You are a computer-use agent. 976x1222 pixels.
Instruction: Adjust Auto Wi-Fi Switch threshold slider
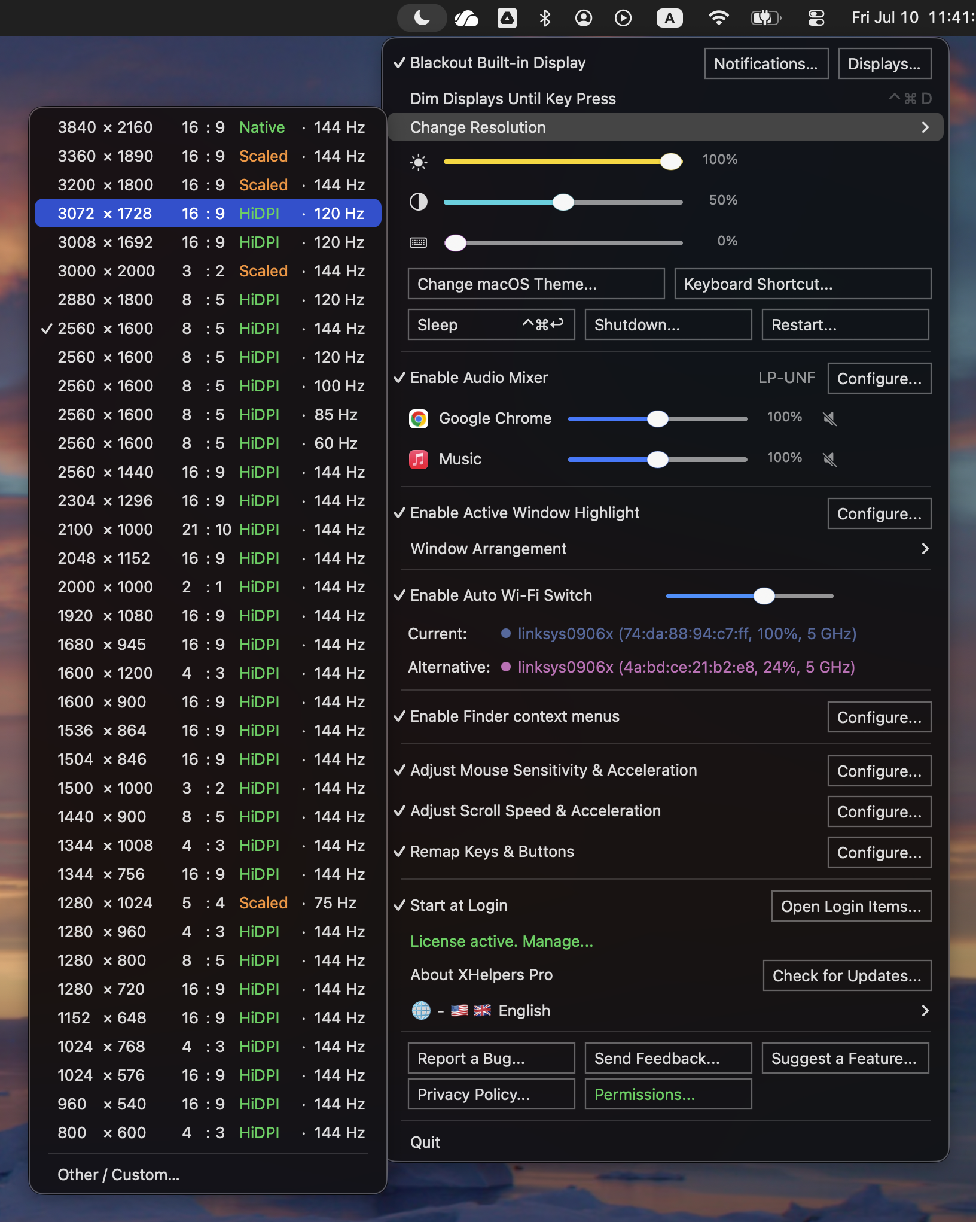[749, 596]
